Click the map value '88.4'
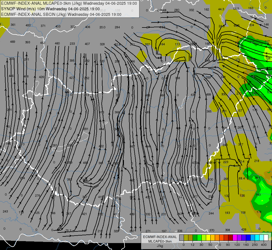Image resolution: width=272 pixels, height=250 pixels. coord(242,178)
